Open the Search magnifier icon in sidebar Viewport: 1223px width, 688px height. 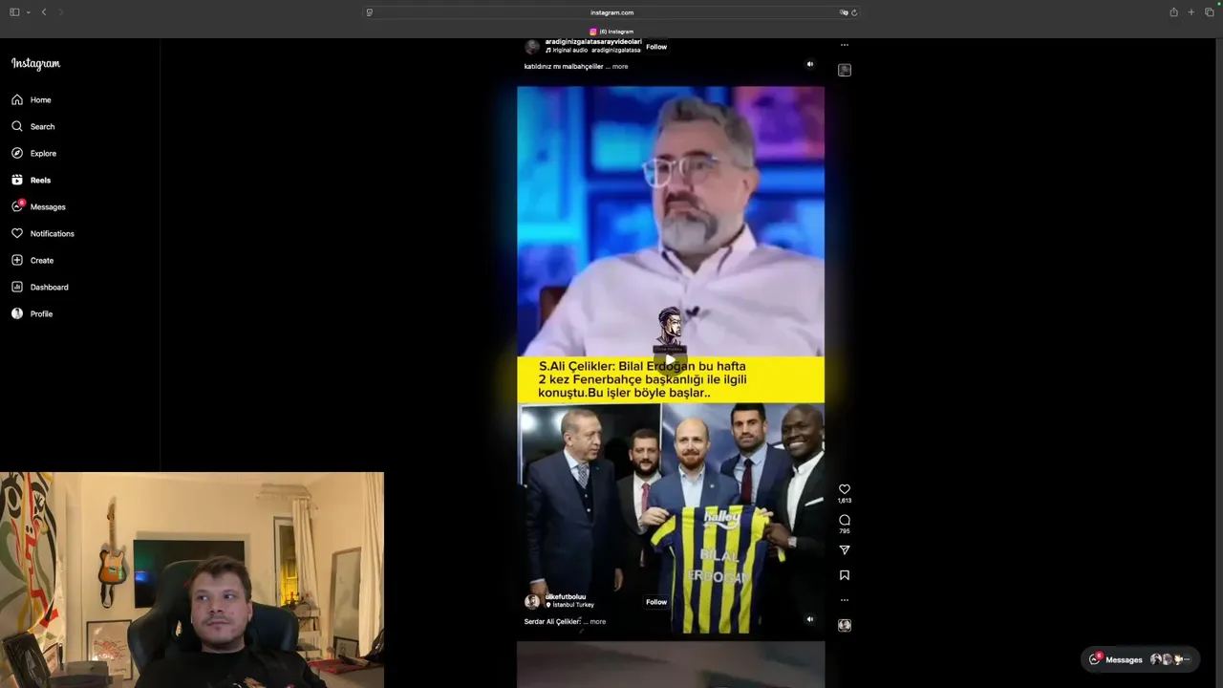tap(17, 126)
